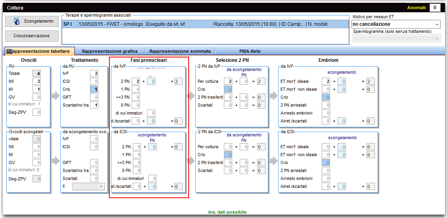Image resolution: width=447 pixels, height=218 pixels.
Task: Click the da ICSI ET morf. ideale field
Action: point(326,147)
